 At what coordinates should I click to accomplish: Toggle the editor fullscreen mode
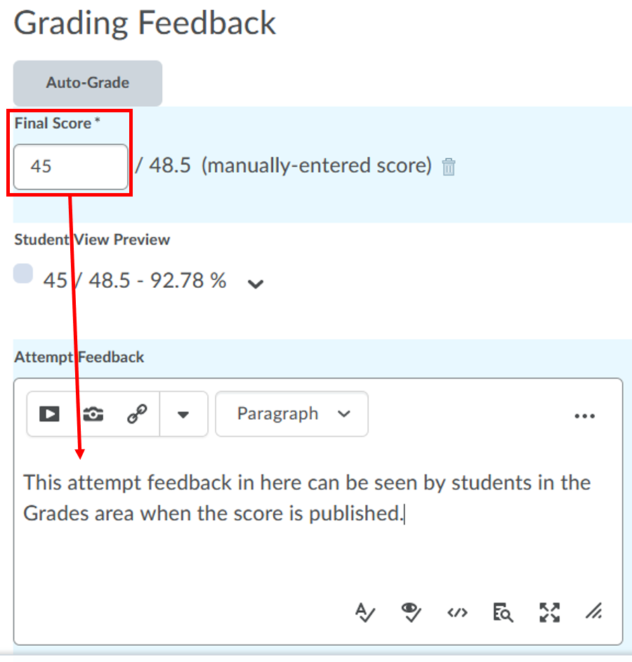549,612
